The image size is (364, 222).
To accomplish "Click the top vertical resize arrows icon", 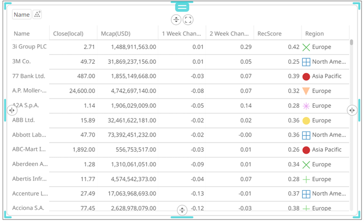I will tap(176, 20).
